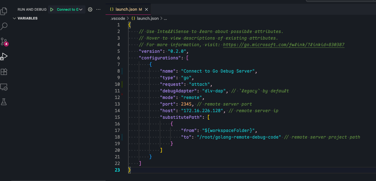Screen dimensions: 376x181
Task: Open the Extensions view icon
Action: pyautogui.click(x=4, y=72)
